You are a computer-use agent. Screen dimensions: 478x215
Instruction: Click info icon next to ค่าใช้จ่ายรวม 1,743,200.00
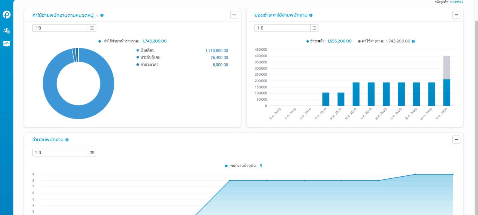(413, 41)
